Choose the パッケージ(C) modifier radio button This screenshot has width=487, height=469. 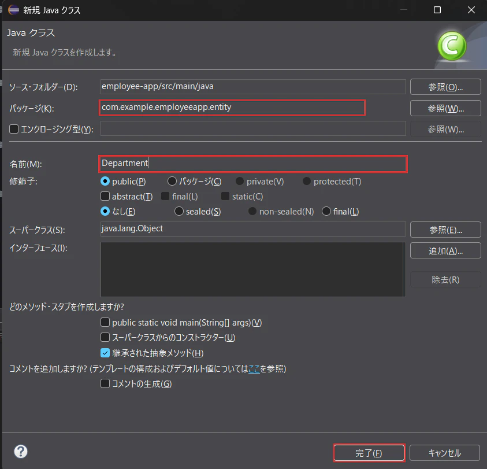(x=172, y=181)
